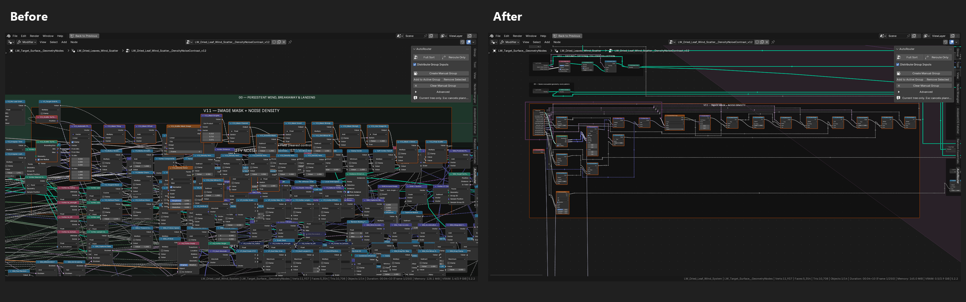Click new Scene icon in Before window
This screenshot has width=966, height=302.
coord(431,36)
